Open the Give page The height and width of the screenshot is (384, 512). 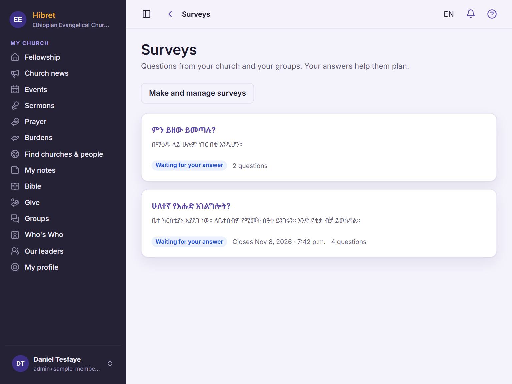tap(63, 202)
